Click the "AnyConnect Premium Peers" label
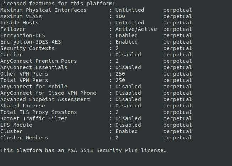 (x=39, y=61)
